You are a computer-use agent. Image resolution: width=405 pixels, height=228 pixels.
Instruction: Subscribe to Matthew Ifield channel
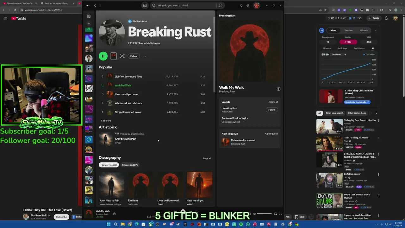point(61,217)
